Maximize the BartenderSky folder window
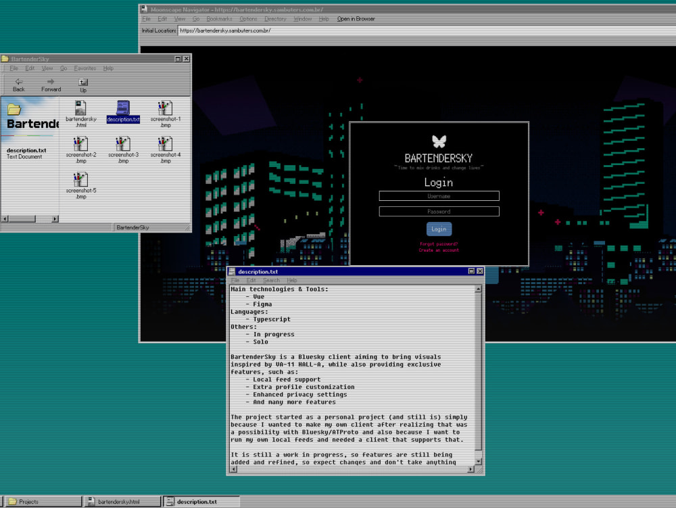 point(178,59)
